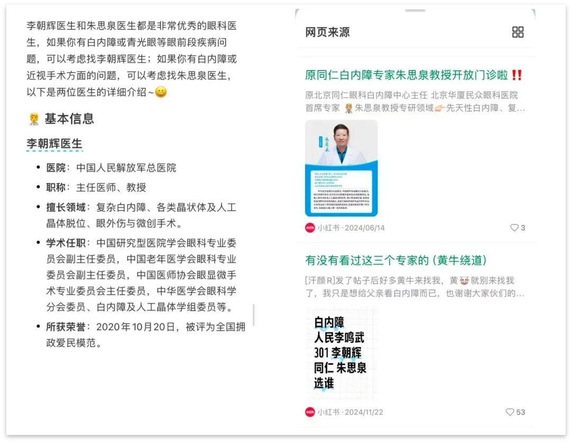Click the grid view icon beside 网页来源
Viewport: 572px width, 443px height.
pos(517,32)
